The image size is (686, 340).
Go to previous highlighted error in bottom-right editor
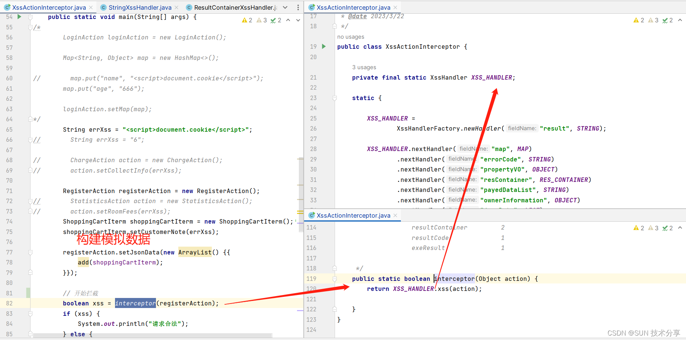tap(680, 228)
